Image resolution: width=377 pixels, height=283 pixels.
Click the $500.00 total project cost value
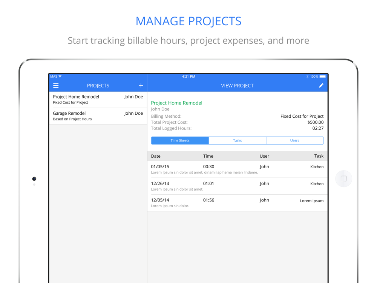(316, 122)
